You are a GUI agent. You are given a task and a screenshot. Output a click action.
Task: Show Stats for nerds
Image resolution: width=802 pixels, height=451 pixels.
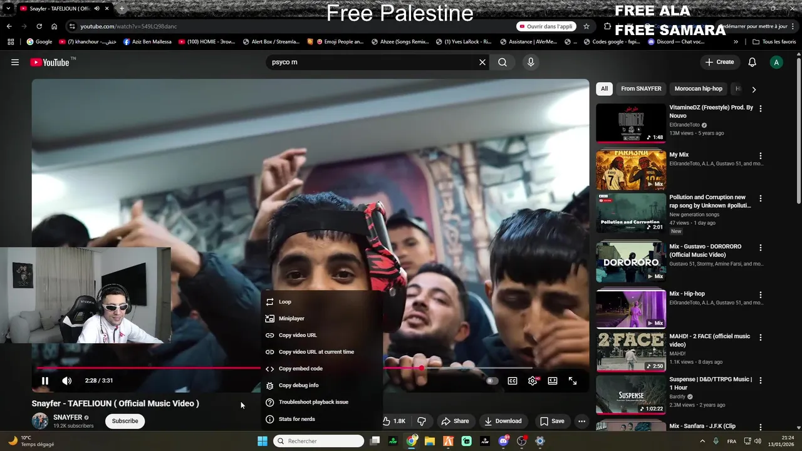(322, 419)
